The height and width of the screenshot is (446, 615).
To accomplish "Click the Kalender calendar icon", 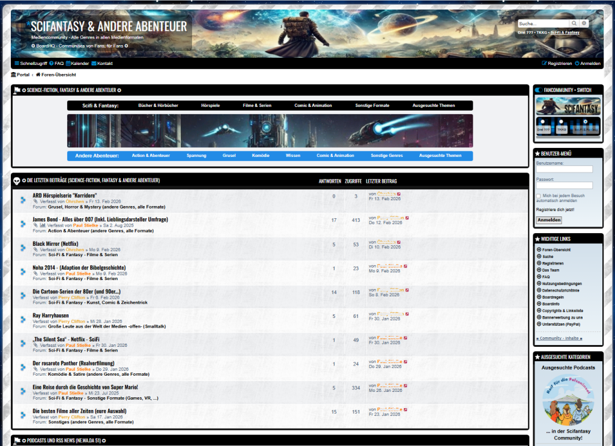I will [68, 63].
